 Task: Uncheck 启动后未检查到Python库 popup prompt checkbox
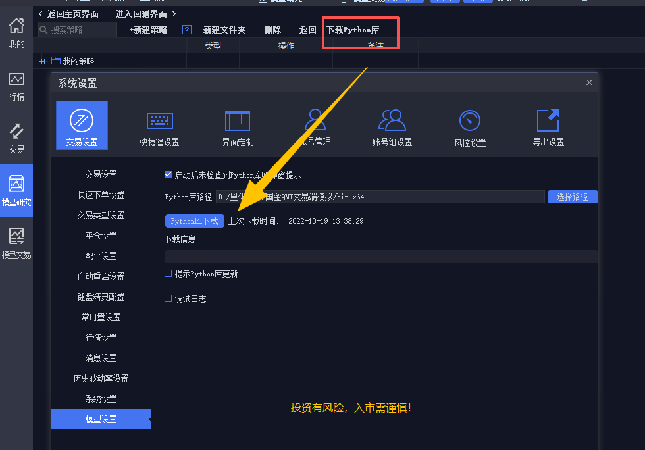click(x=168, y=175)
